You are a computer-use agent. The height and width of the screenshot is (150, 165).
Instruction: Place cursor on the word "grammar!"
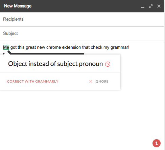[120, 47]
